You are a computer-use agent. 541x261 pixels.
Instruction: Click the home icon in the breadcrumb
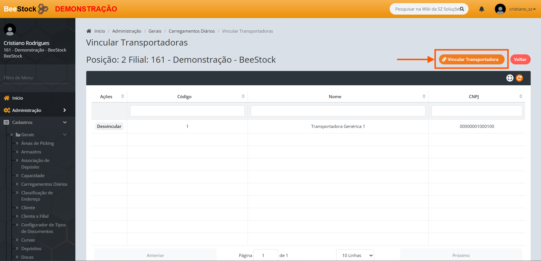[89, 31]
